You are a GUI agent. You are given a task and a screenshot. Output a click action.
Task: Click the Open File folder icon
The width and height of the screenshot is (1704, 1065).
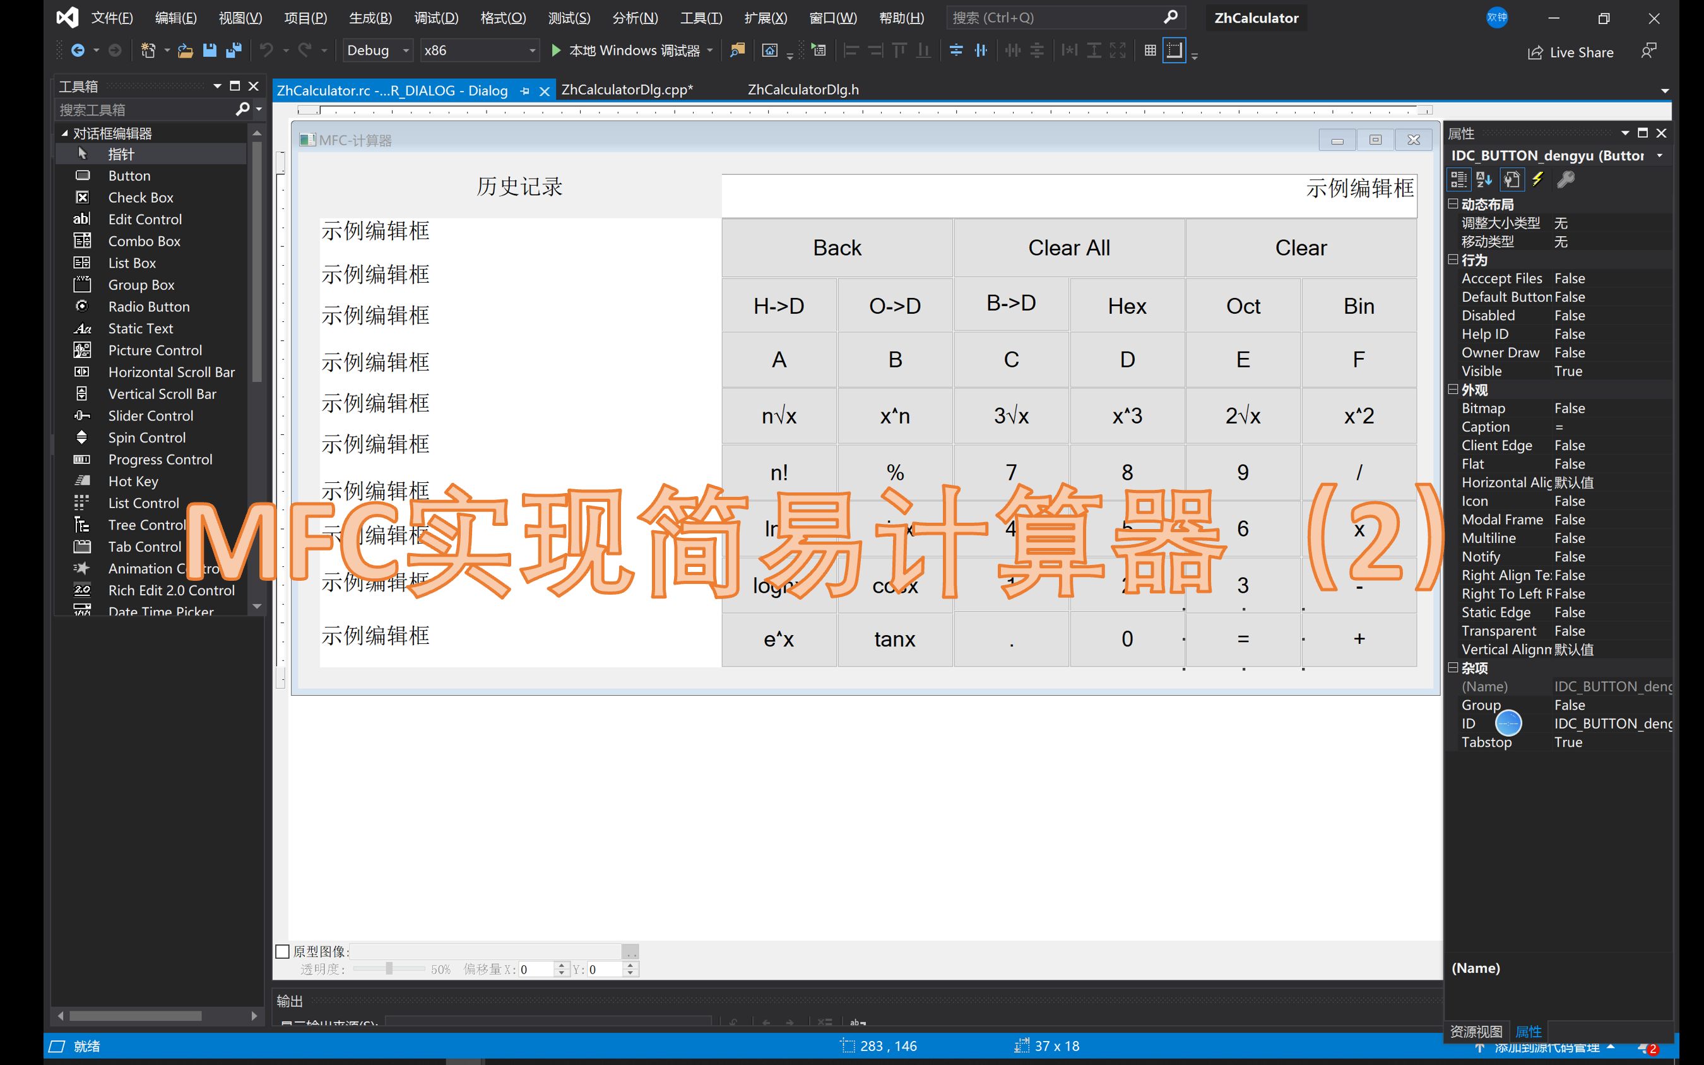[185, 50]
